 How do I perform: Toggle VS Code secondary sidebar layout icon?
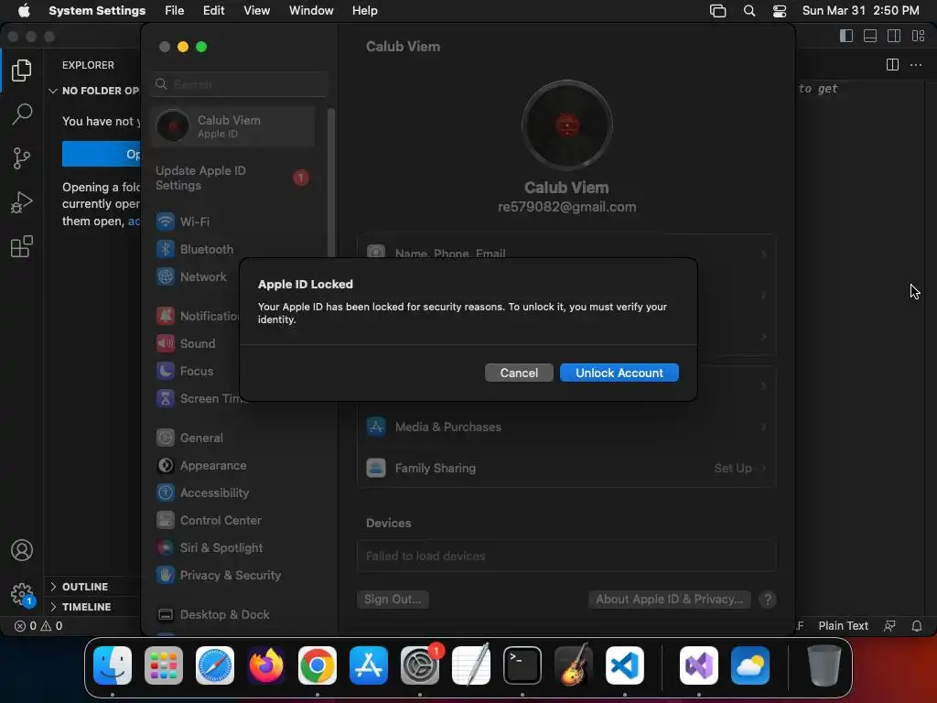pos(894,36)
